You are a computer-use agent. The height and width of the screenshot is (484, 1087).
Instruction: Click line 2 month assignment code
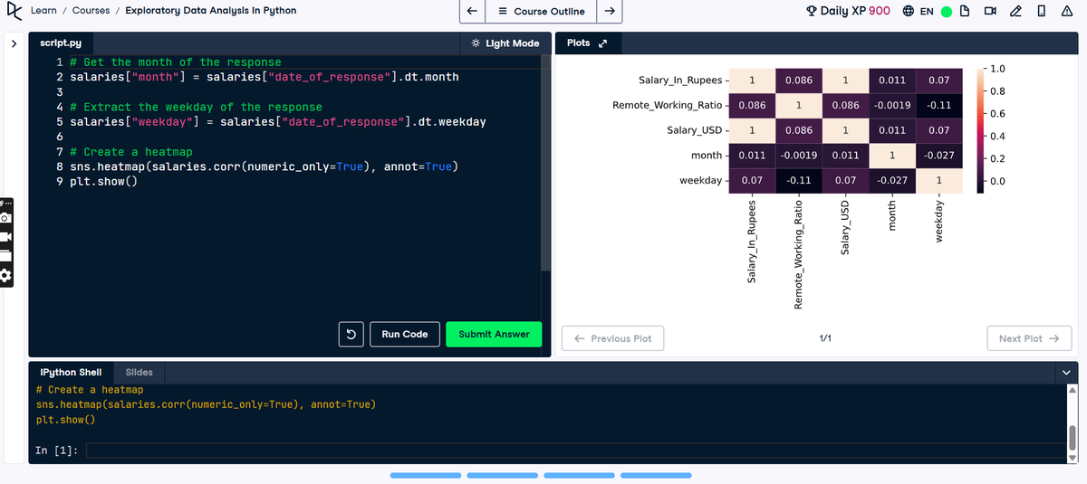(264, 77)
